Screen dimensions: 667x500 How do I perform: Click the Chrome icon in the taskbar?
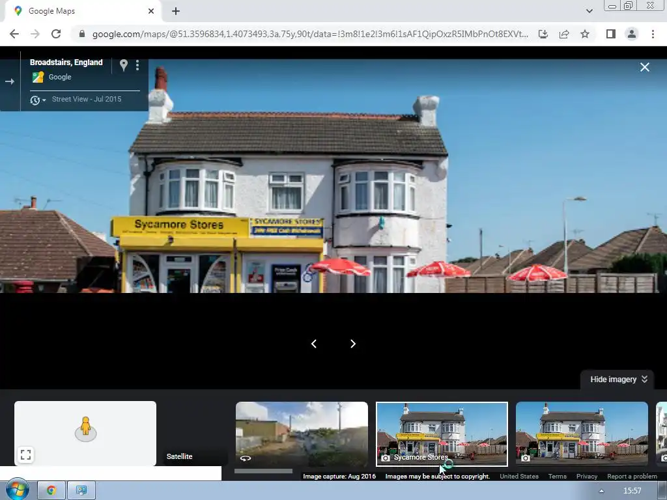tap(51, 491)
